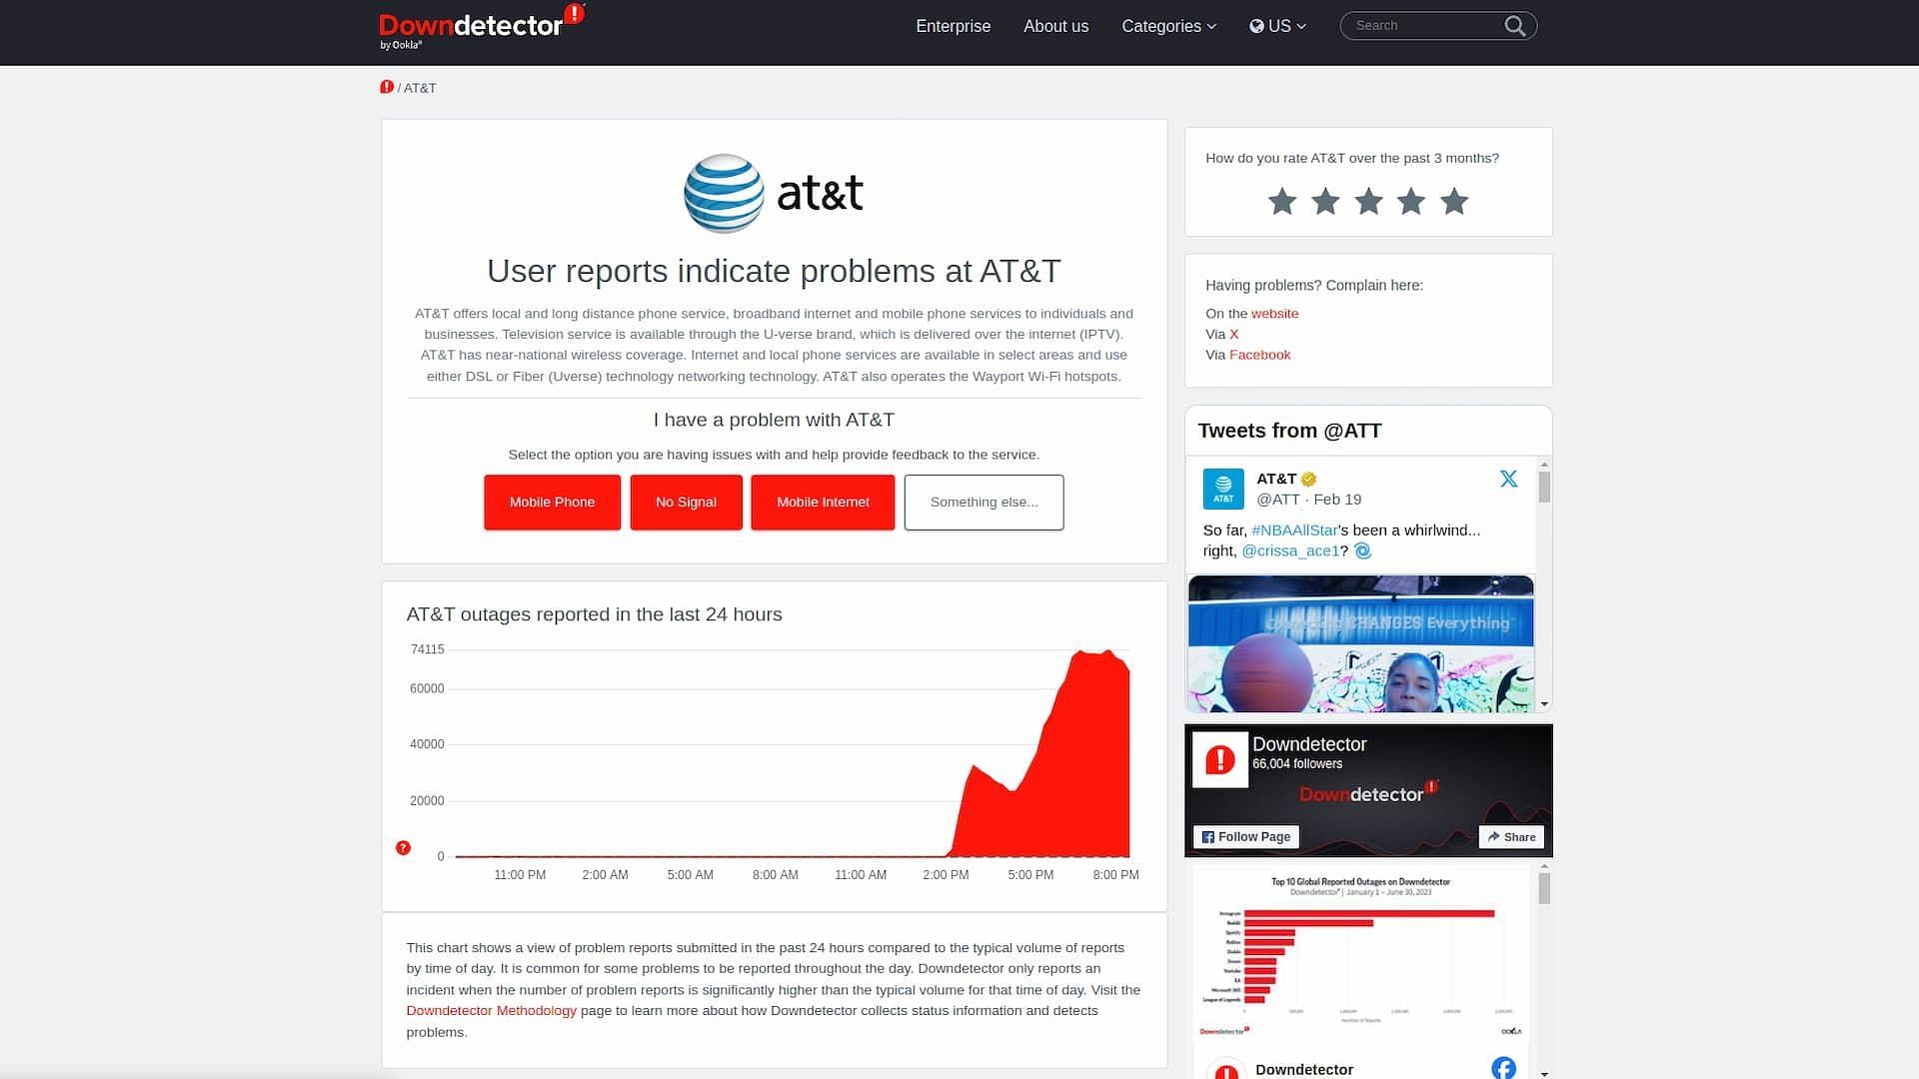This screenshot has height=1079, width=1919.
Task: Click the chart question mark help icon
Action: [x=404, y=847]
